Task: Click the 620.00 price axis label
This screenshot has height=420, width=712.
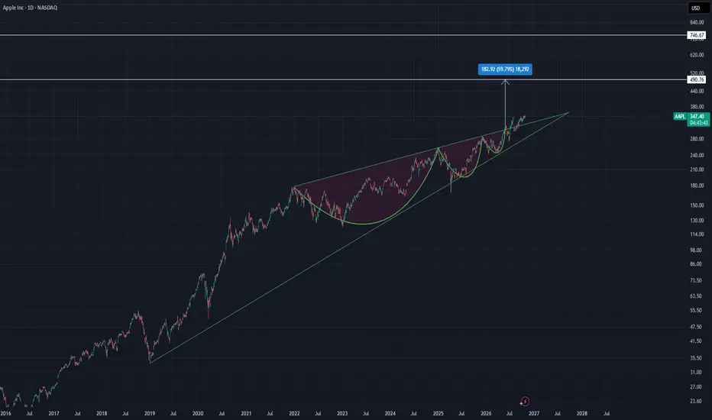Action: [x=697, y=55]
